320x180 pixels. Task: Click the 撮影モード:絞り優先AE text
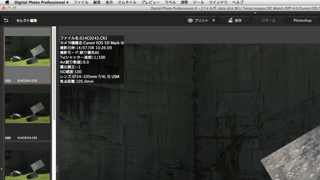coord(80,53)
